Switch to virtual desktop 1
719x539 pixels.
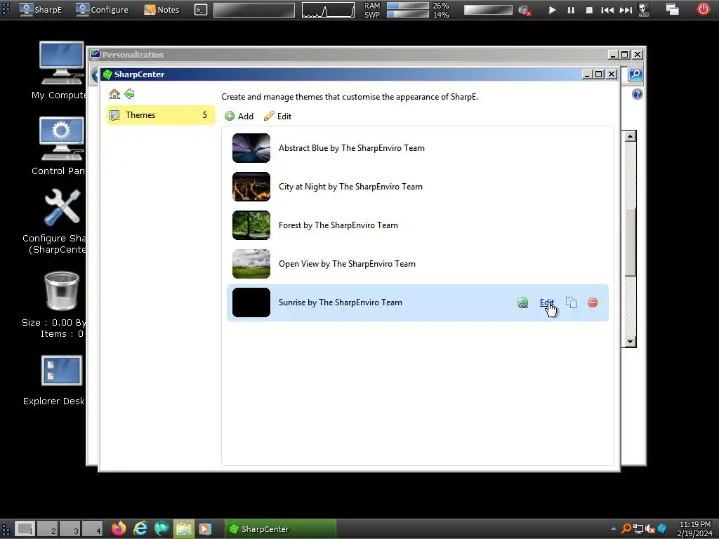tap(25, 529)
